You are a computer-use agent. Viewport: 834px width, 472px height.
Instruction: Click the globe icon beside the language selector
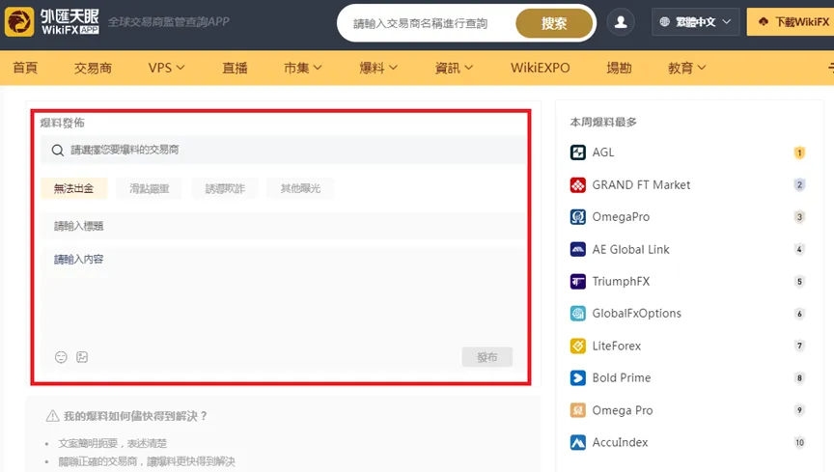pos(664,22)
